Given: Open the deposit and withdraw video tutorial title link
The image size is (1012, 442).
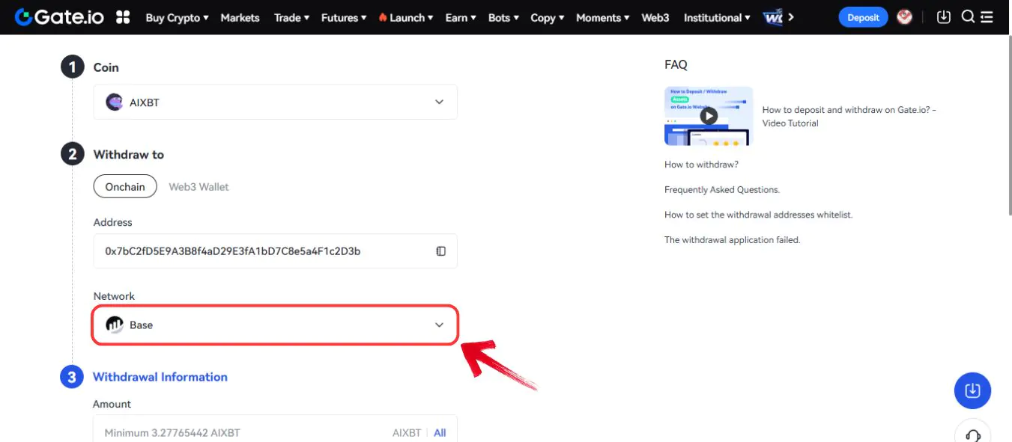Looking at the screenshot, I should point(849,116).
